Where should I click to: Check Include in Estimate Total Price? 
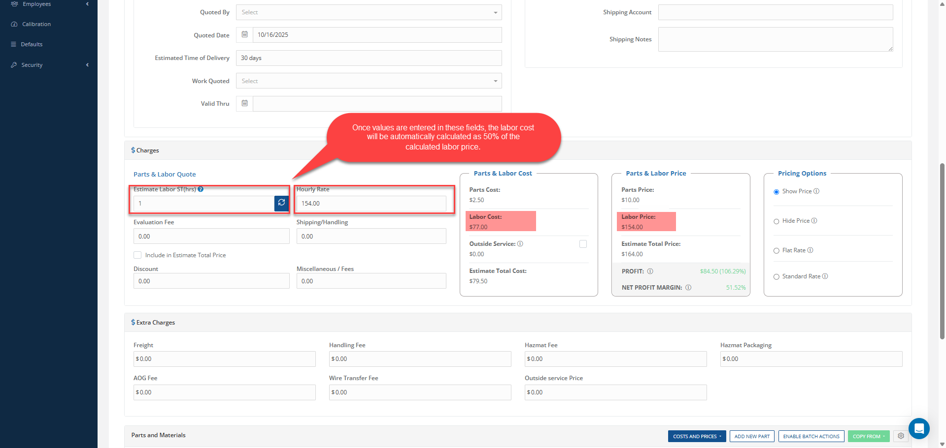pyautogui.click(x=137, y=255)
